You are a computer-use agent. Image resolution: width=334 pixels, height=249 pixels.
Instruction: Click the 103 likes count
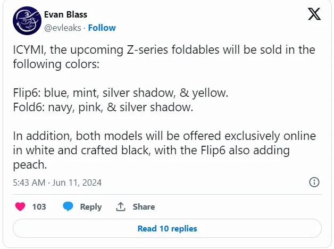tap(39, 206)
